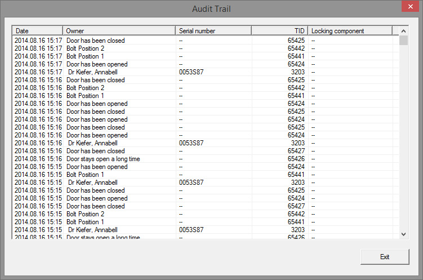Screen dimensions: 423x280
Task: Select the 15:16 Door closed entry with TID 65427
Action: coord(95,151)
